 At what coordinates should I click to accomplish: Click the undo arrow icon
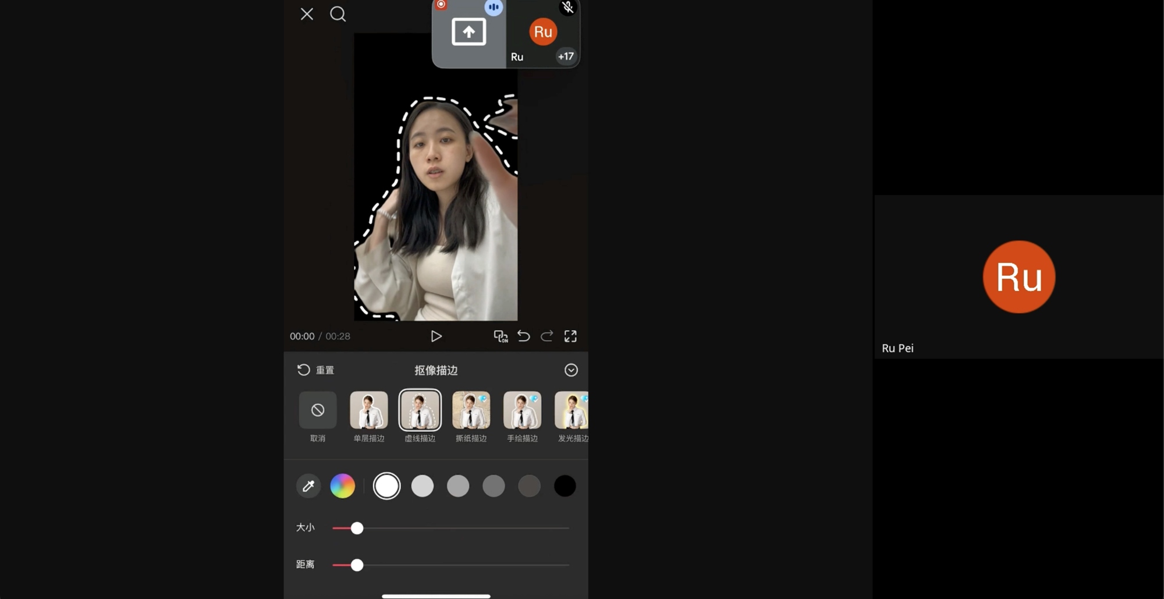(x=524, y=336)
